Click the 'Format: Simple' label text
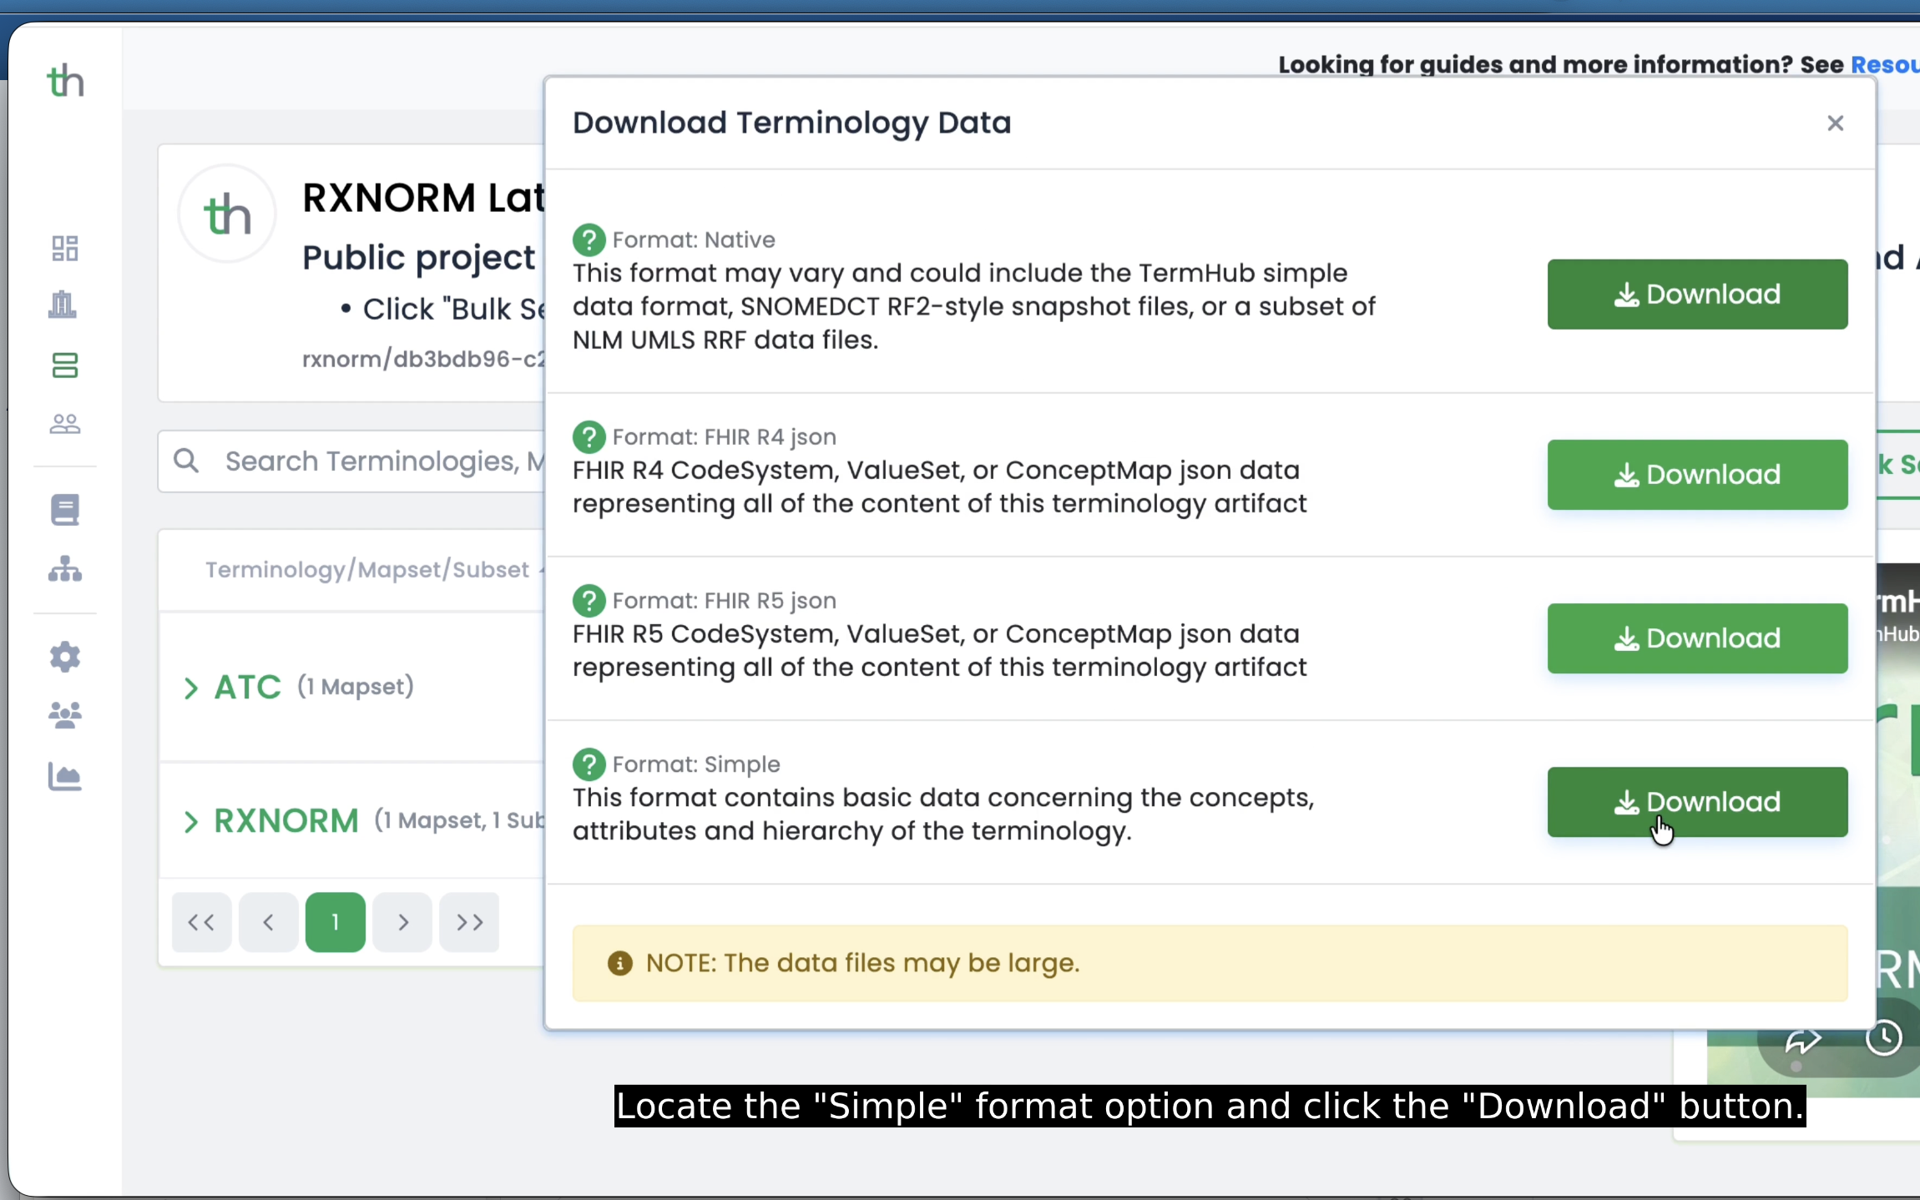The height and width of the screenshot is (1200, 1920). (696, 764)
